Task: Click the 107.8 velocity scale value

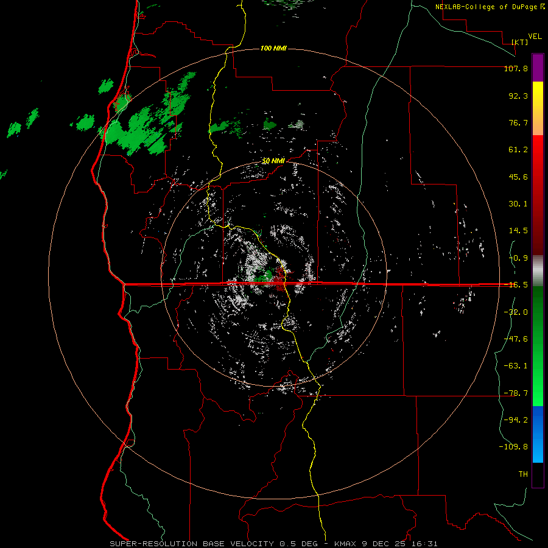Action: [516, 68]
